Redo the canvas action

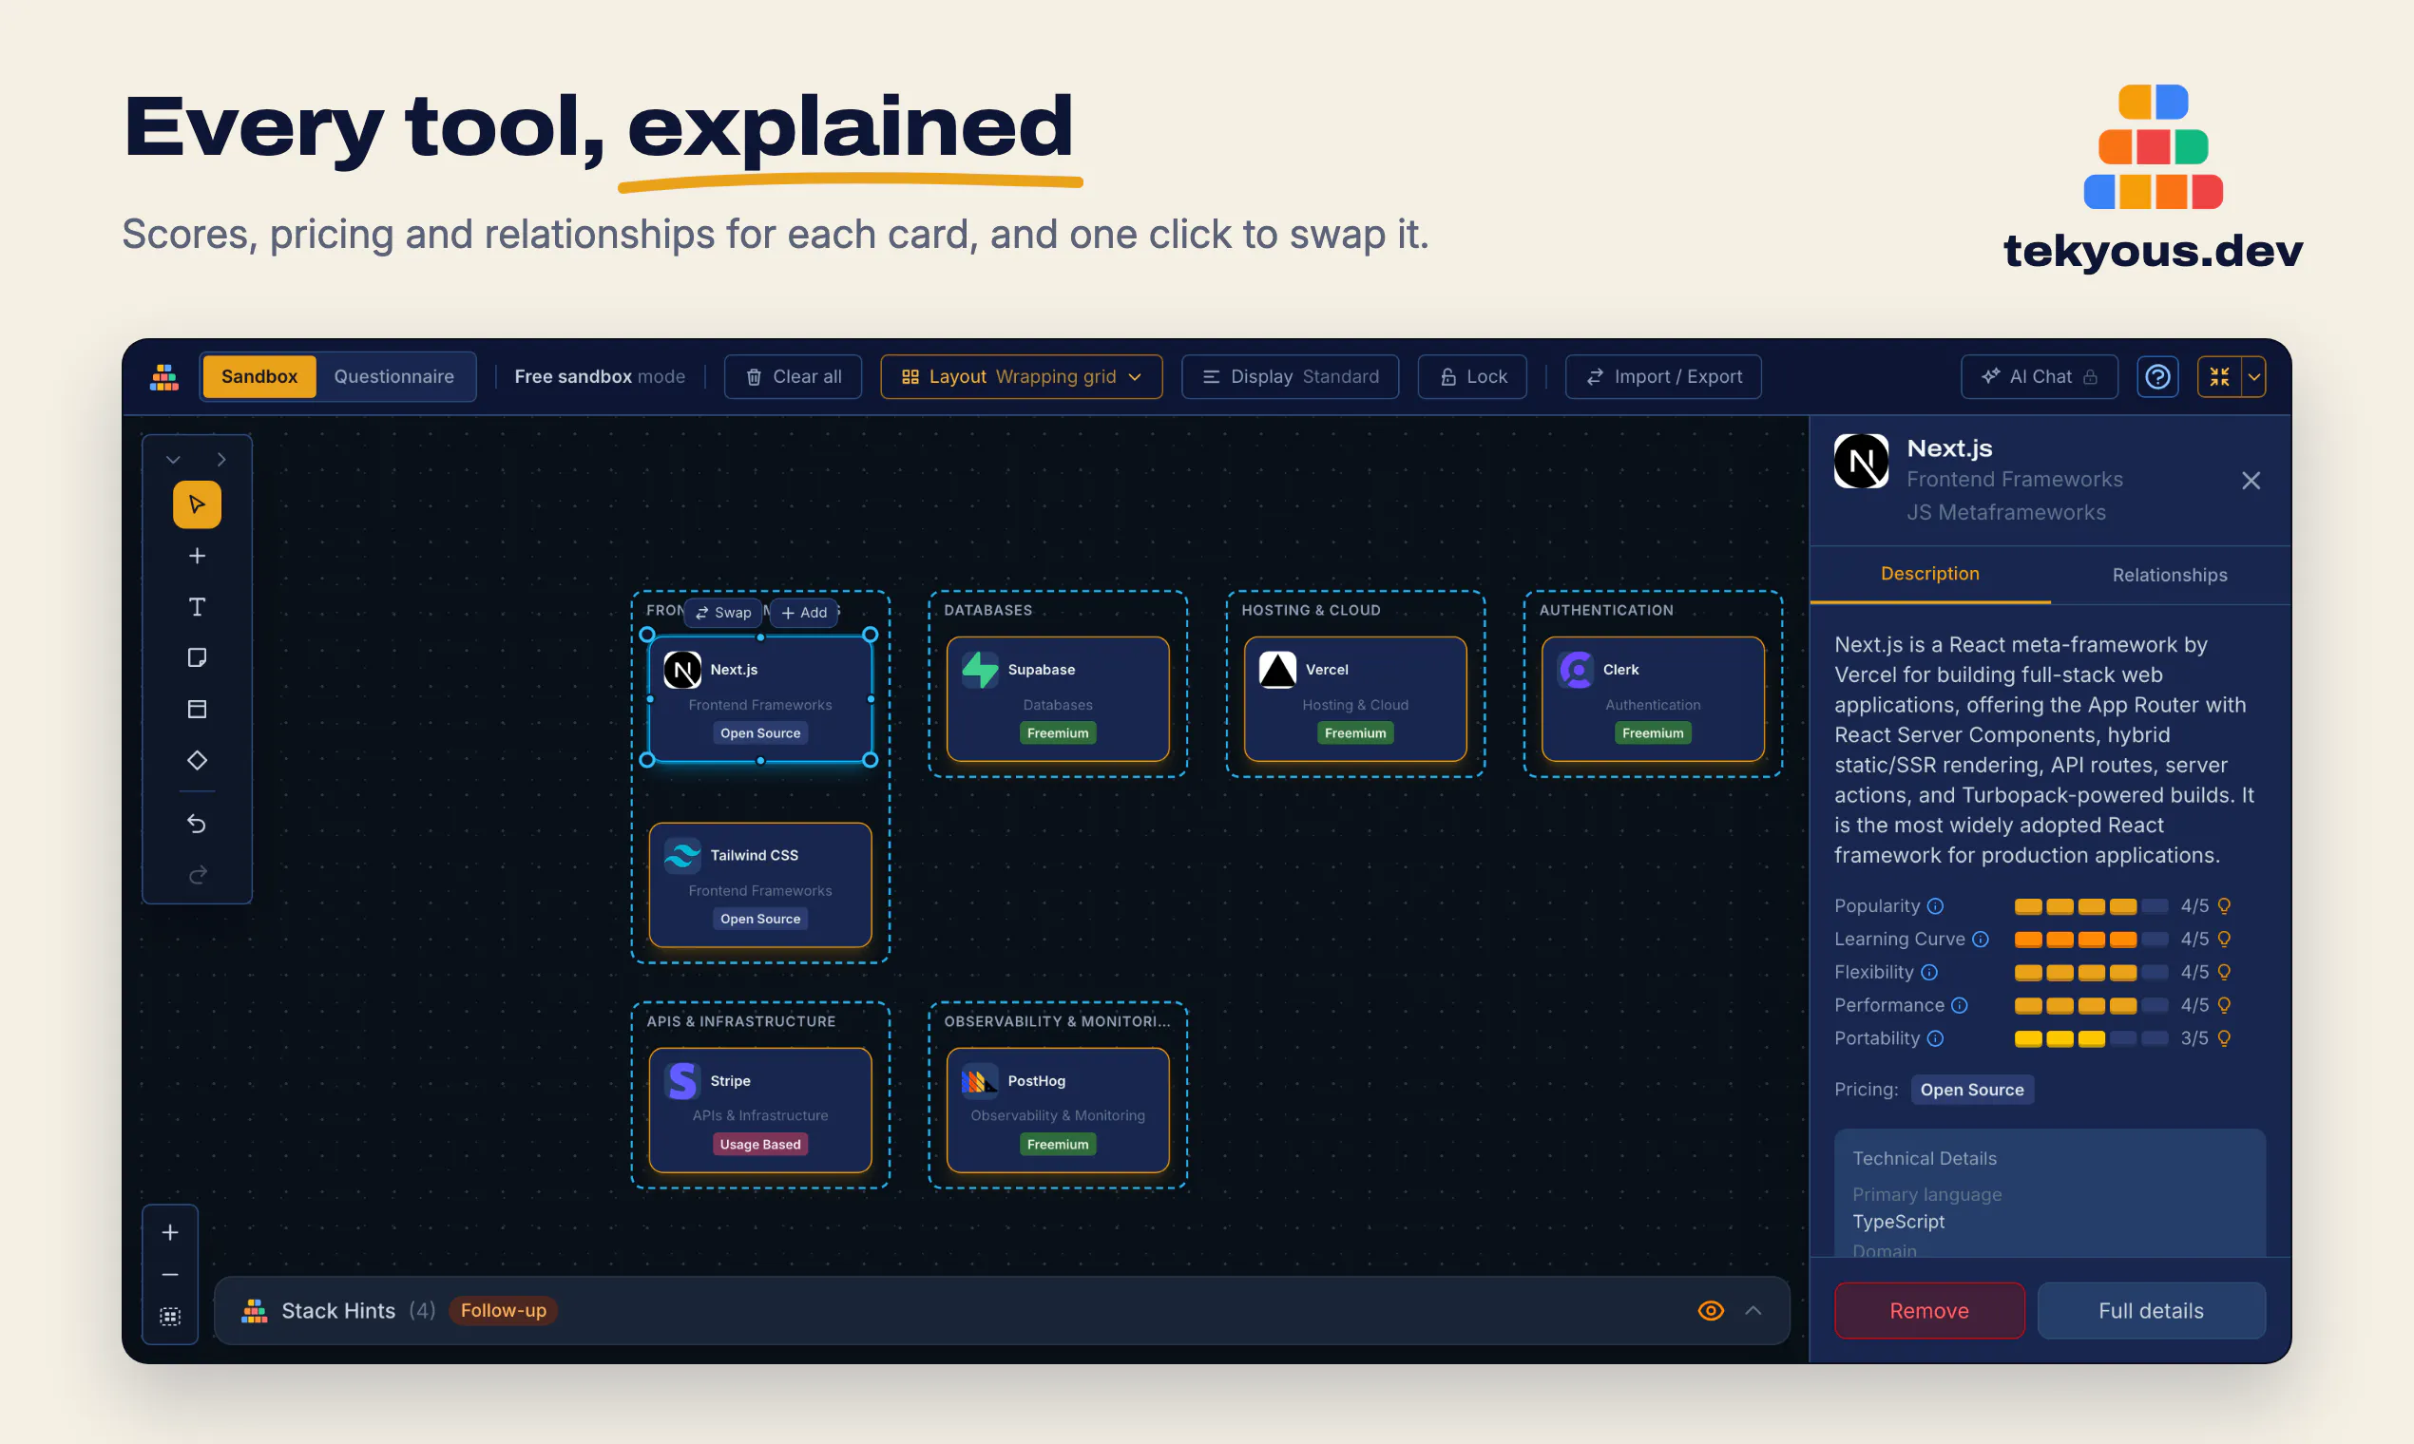(197, 875)
